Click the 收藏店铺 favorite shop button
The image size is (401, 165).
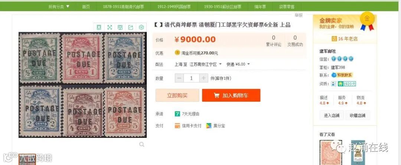[x=358, y=115]
